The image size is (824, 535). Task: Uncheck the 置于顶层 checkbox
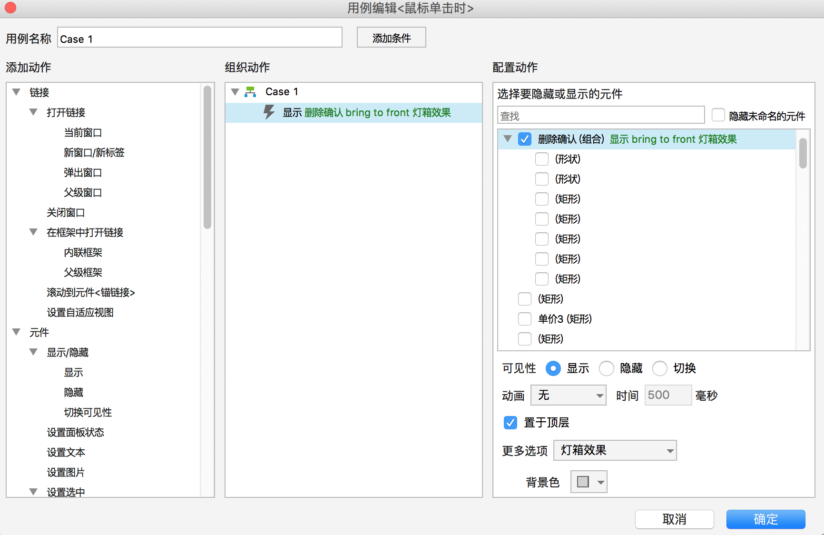coord(510,422)
